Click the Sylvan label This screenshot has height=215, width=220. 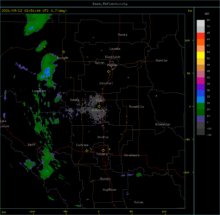(100, 63)
